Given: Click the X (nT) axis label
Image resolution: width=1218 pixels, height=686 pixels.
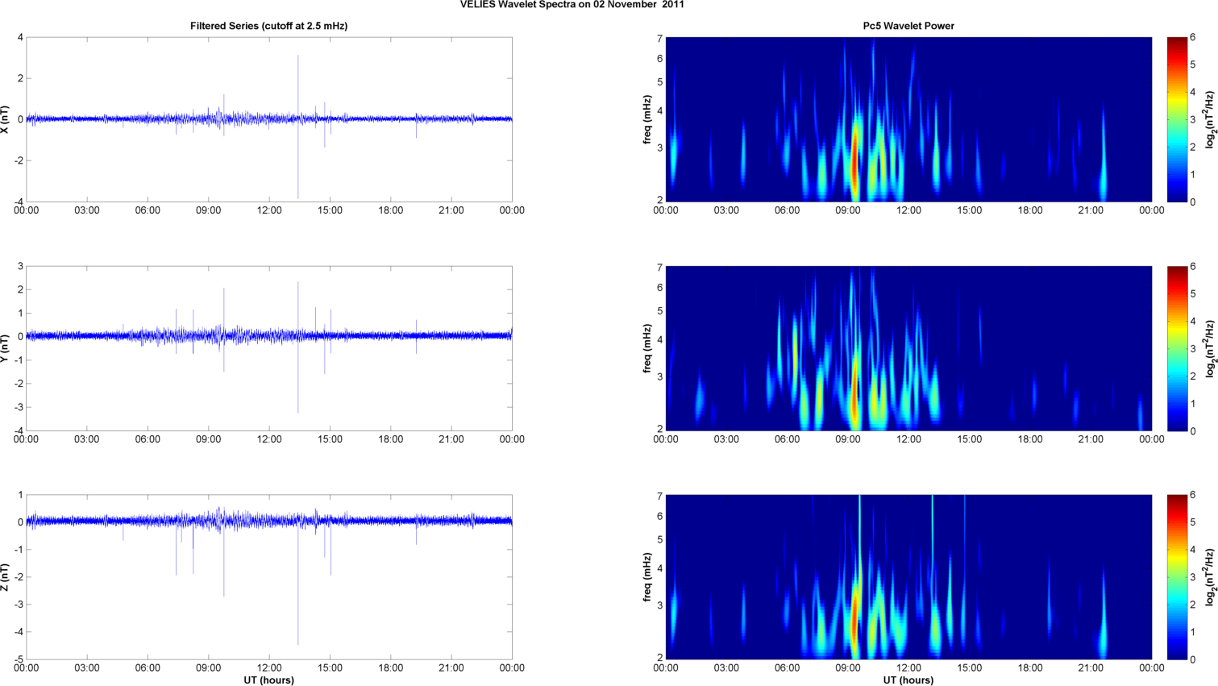Looking at the screenshot, I should point(6,119).
